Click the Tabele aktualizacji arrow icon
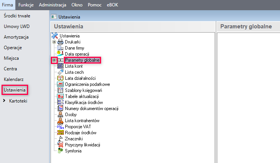 pos(60,96)
